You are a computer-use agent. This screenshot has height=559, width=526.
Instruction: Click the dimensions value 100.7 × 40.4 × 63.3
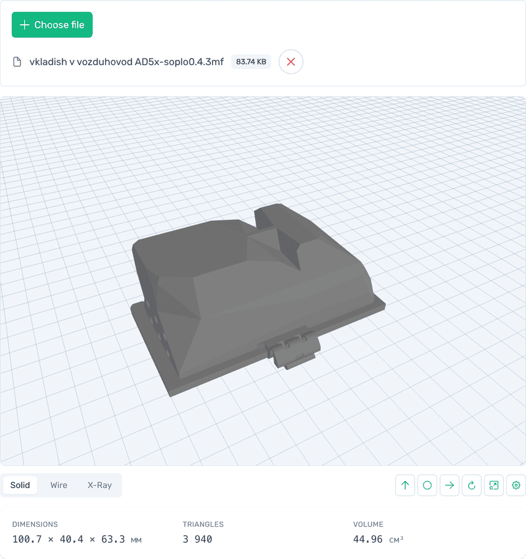coord(68,539)
